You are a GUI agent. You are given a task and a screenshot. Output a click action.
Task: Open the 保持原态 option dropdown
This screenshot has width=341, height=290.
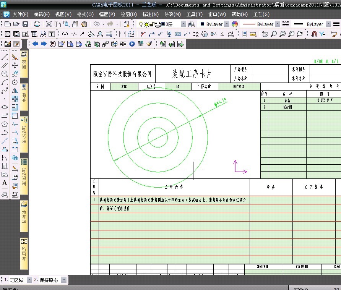coord(64,280)
